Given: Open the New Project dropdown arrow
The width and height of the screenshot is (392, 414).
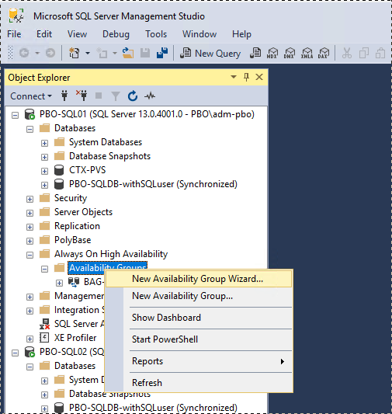Looking at the screenshot, I should tap(88, 53).
